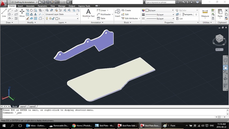Click the Plot printer icon
This screenshot has width=229, height=129.
click(68, 2)
